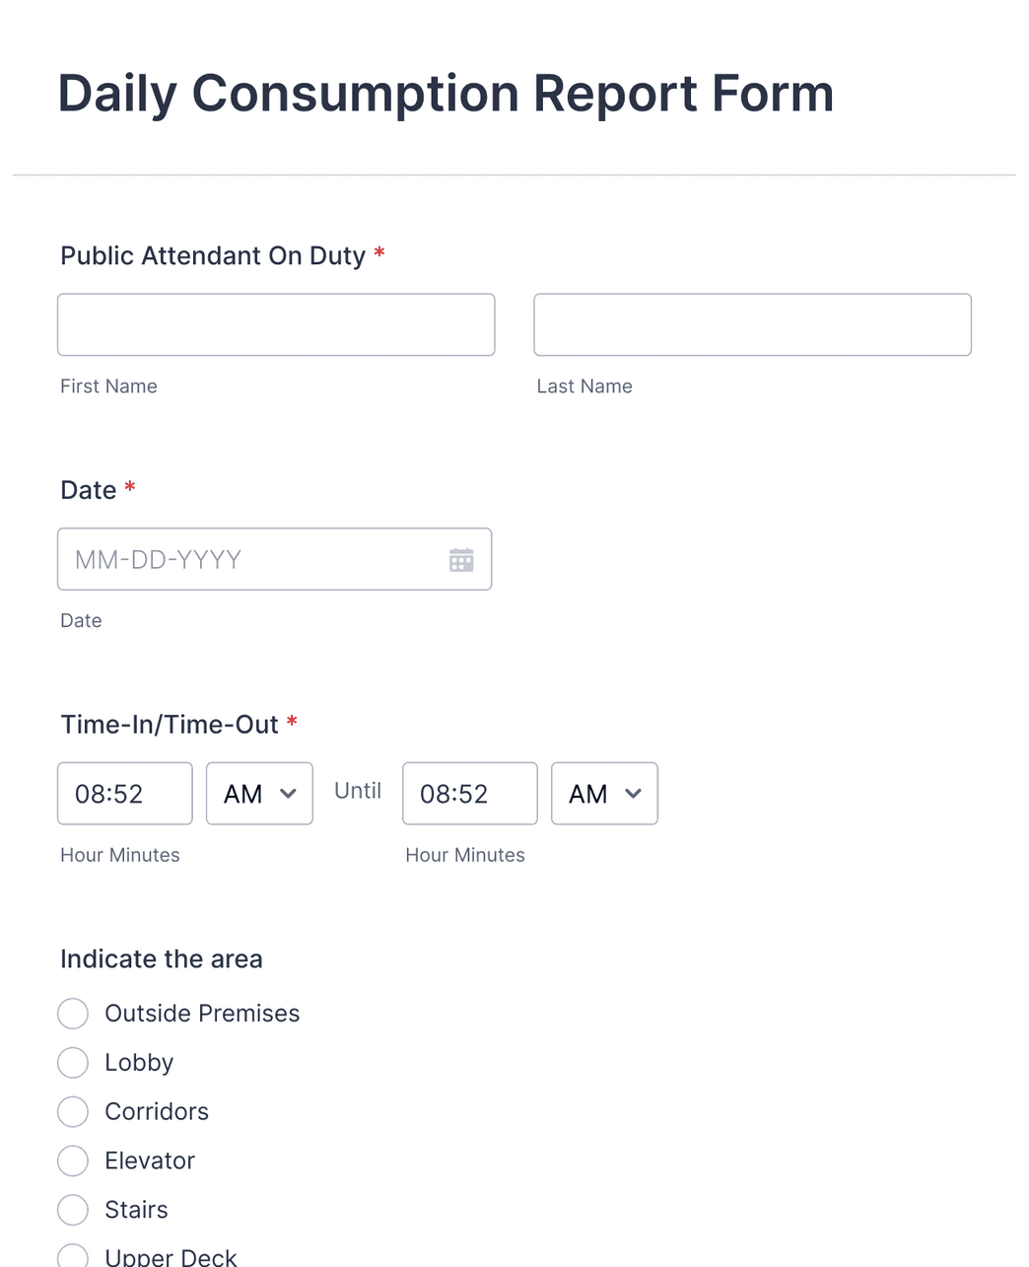Select the Stairs radio button
Screen dimensions: 1029x1267
click(73, 1210)
